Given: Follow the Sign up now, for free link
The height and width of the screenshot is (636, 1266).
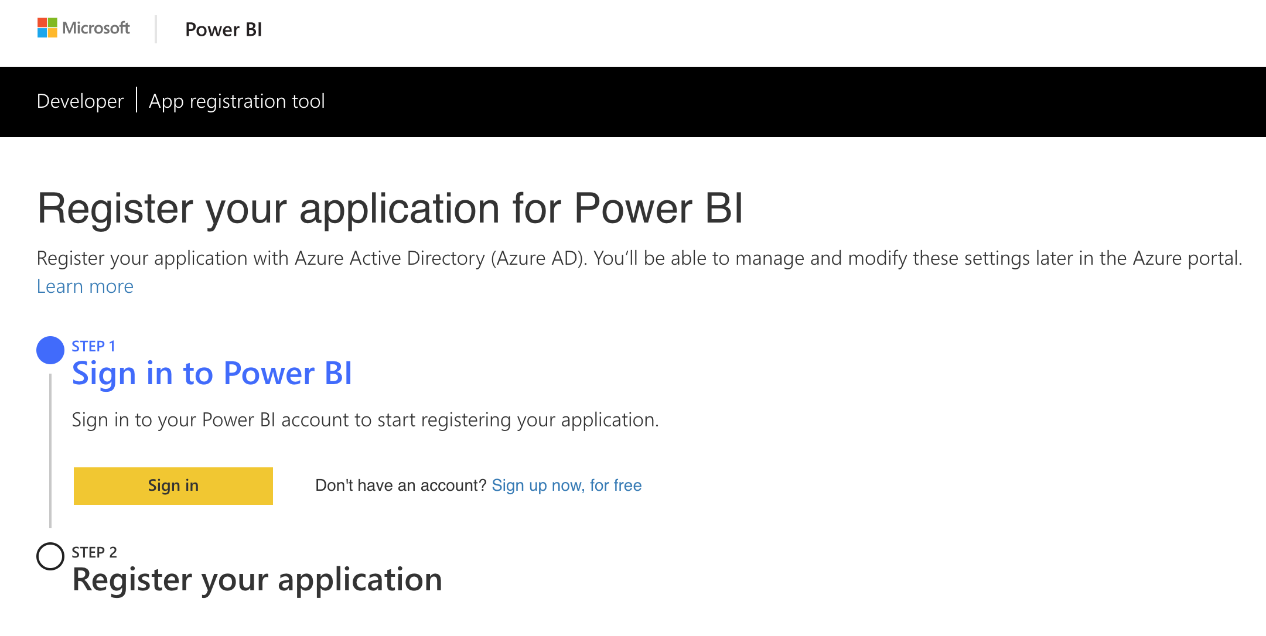Looking at the screenshot, I should pyautogui.click(x=567, y=485).
